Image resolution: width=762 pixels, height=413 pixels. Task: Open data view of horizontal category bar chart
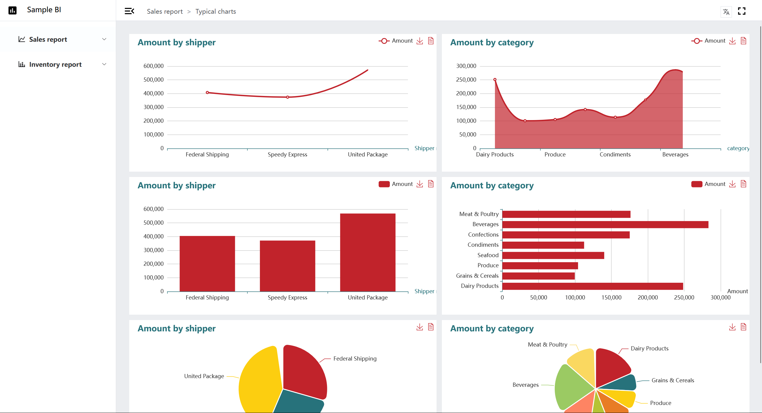[x=743, y=184]
